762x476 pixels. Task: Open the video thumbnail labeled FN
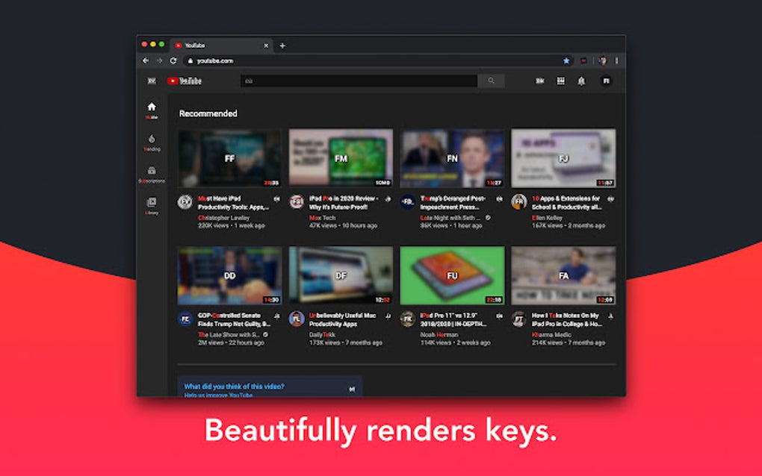452,157
